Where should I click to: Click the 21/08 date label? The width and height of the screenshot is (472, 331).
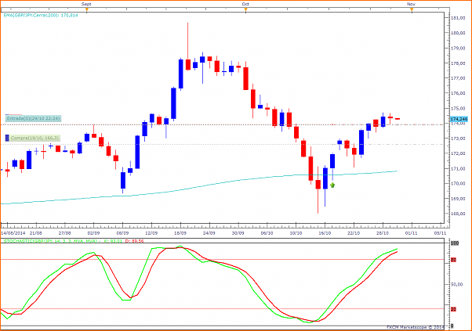(36, 233)
